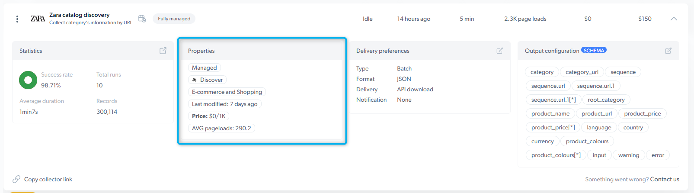
Task: Click the country output chip
Action: point(633,127)
